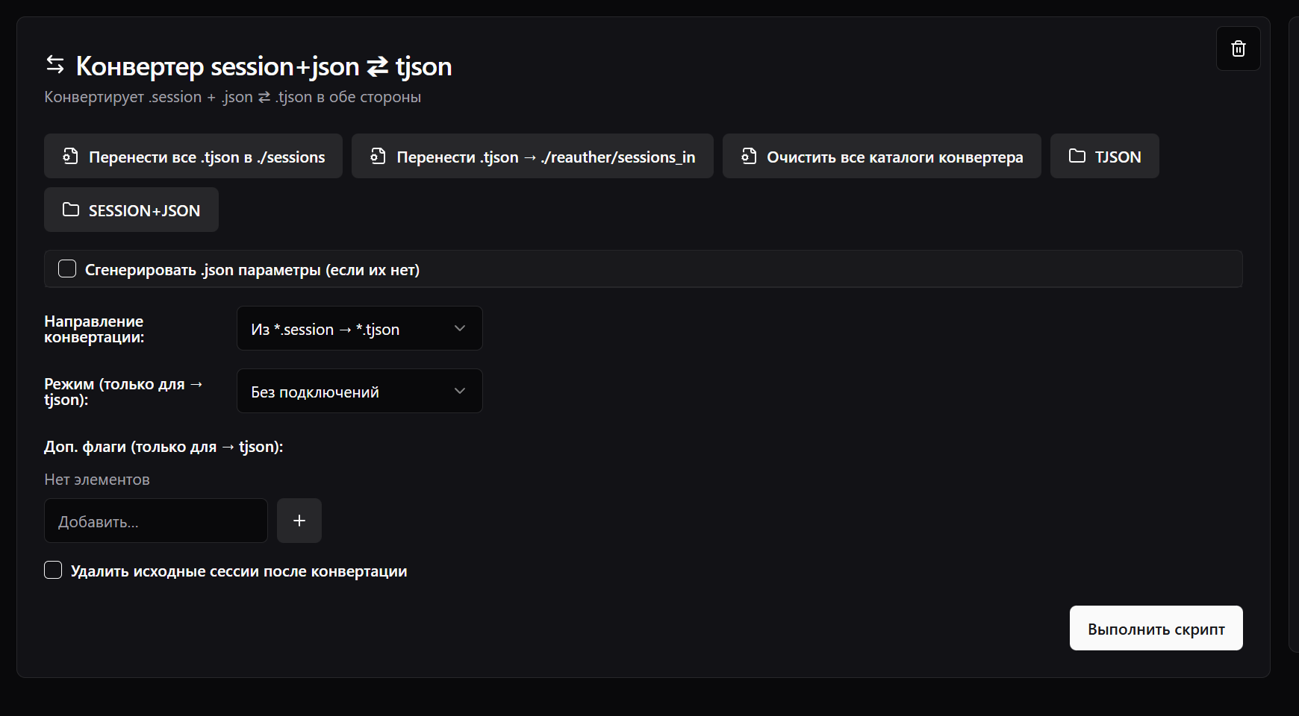The width and height of the screenshot is (1299, 716).
Task: Enable 'Сгенерировать .json параметры' checkbox
Action: click(67, 269)
